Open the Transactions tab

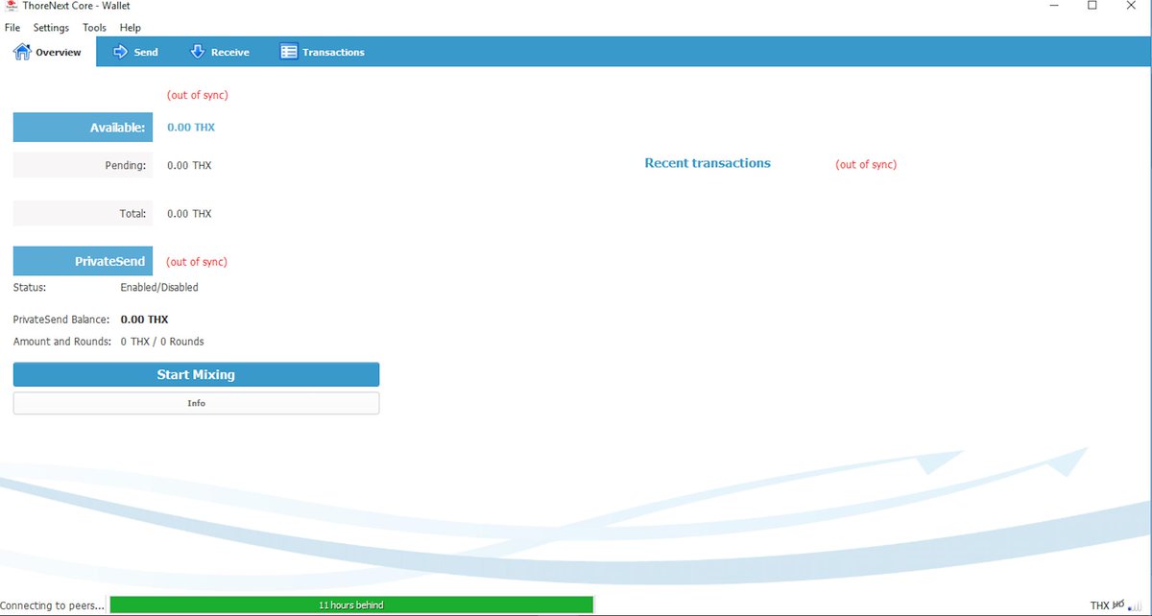tap(323, 52)
